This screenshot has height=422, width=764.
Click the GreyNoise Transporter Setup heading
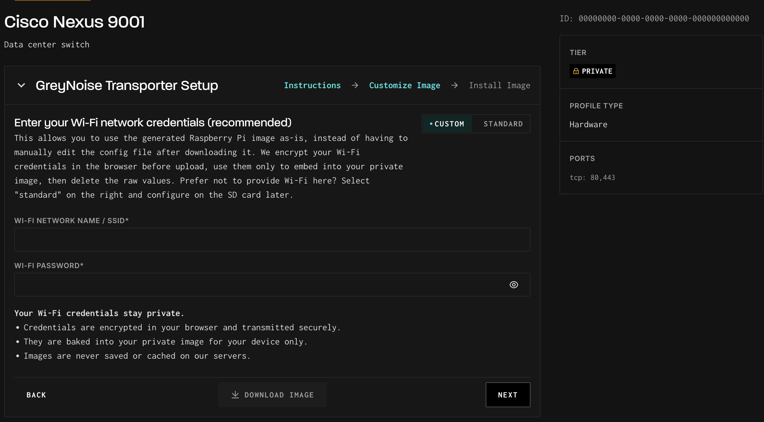pos(127,86)
